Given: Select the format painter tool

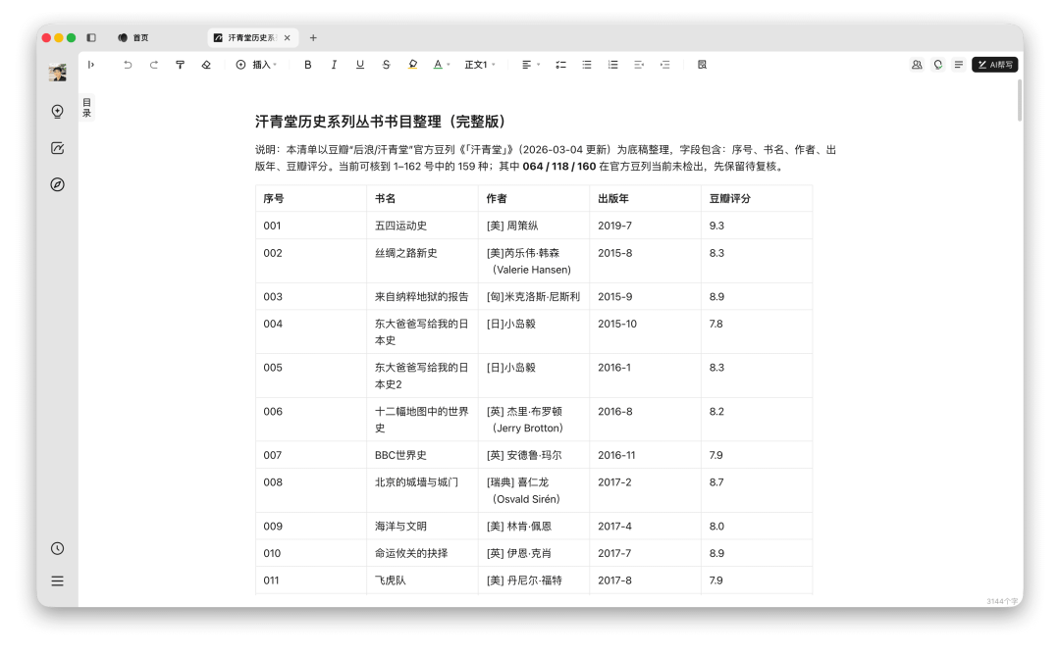Looking at the screenshot, I should click(x=181, y=64).
